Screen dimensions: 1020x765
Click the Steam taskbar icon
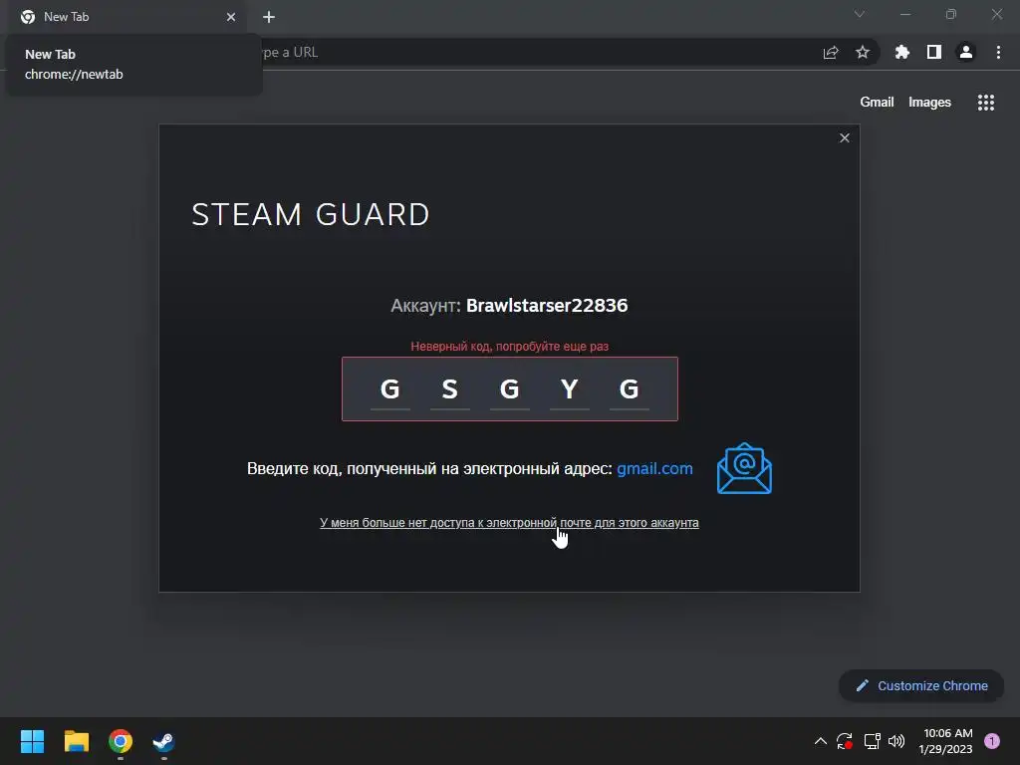click(164, 741)
